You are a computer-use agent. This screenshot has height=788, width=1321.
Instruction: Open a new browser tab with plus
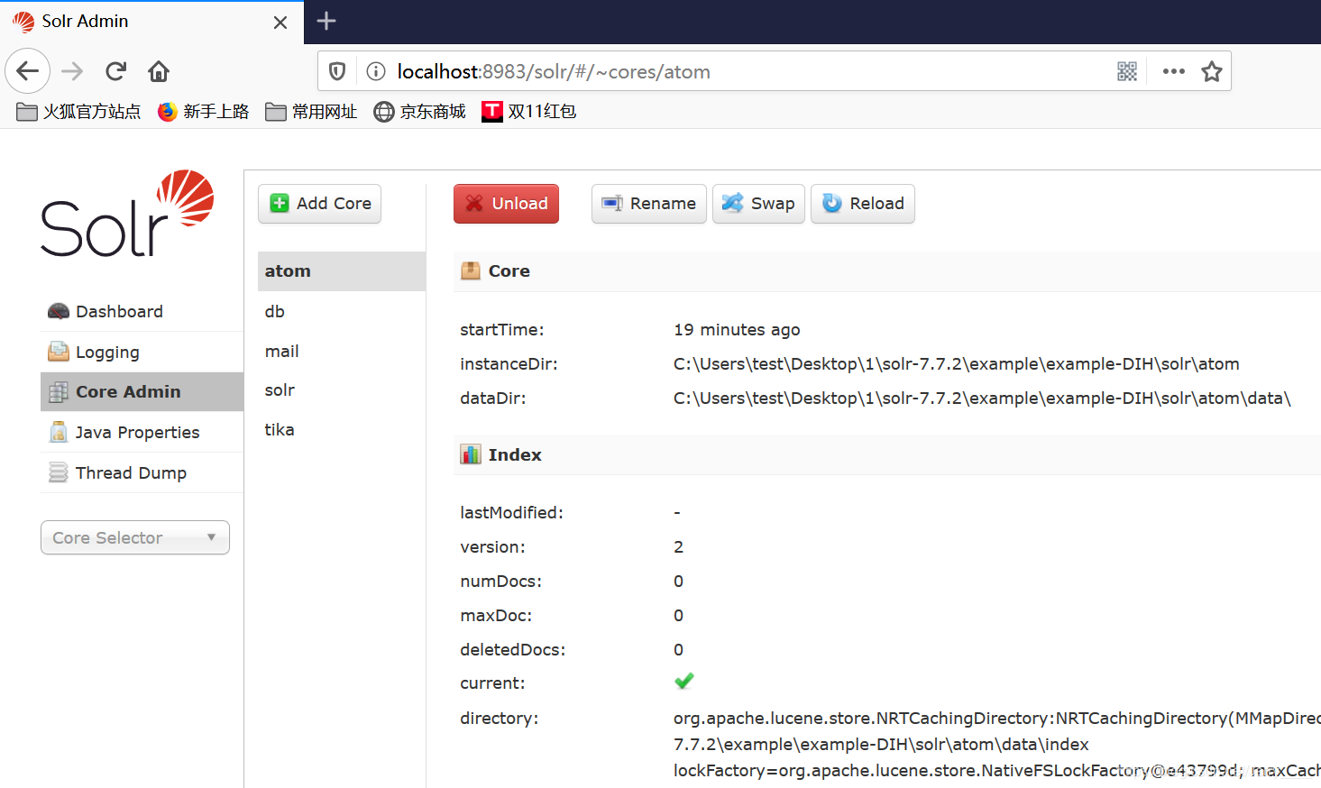[326, 21]
